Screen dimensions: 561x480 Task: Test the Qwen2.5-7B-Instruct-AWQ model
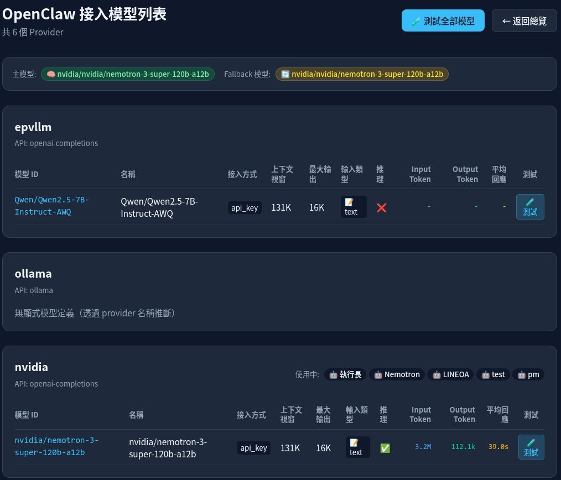tap(530, 207)
